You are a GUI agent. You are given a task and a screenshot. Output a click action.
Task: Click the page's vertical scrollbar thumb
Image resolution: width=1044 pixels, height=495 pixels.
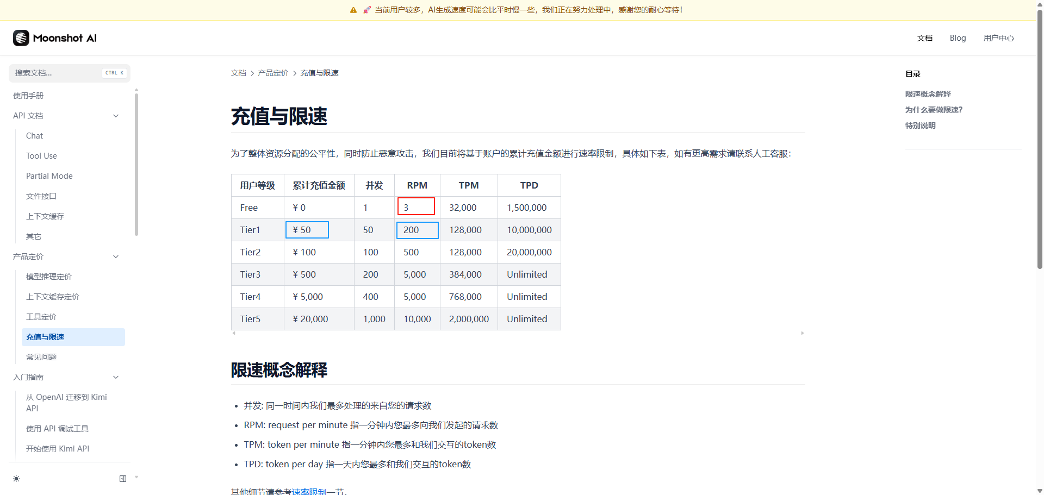pyautogui.click(x=1040, y=139)
